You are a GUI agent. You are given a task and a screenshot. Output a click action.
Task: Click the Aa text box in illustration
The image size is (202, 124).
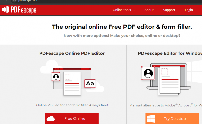click(90, 83)
